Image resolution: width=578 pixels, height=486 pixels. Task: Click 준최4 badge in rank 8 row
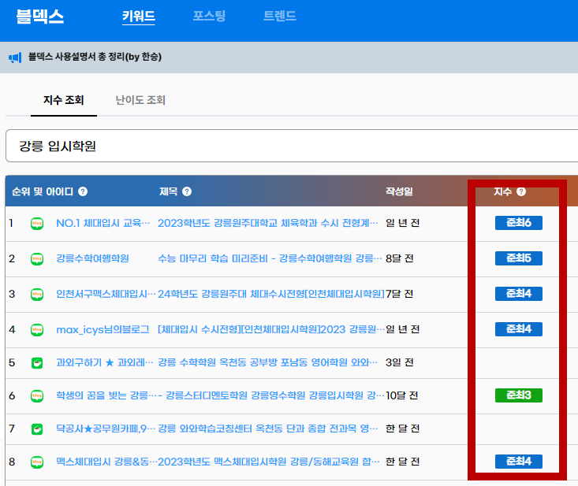point(519,462)
